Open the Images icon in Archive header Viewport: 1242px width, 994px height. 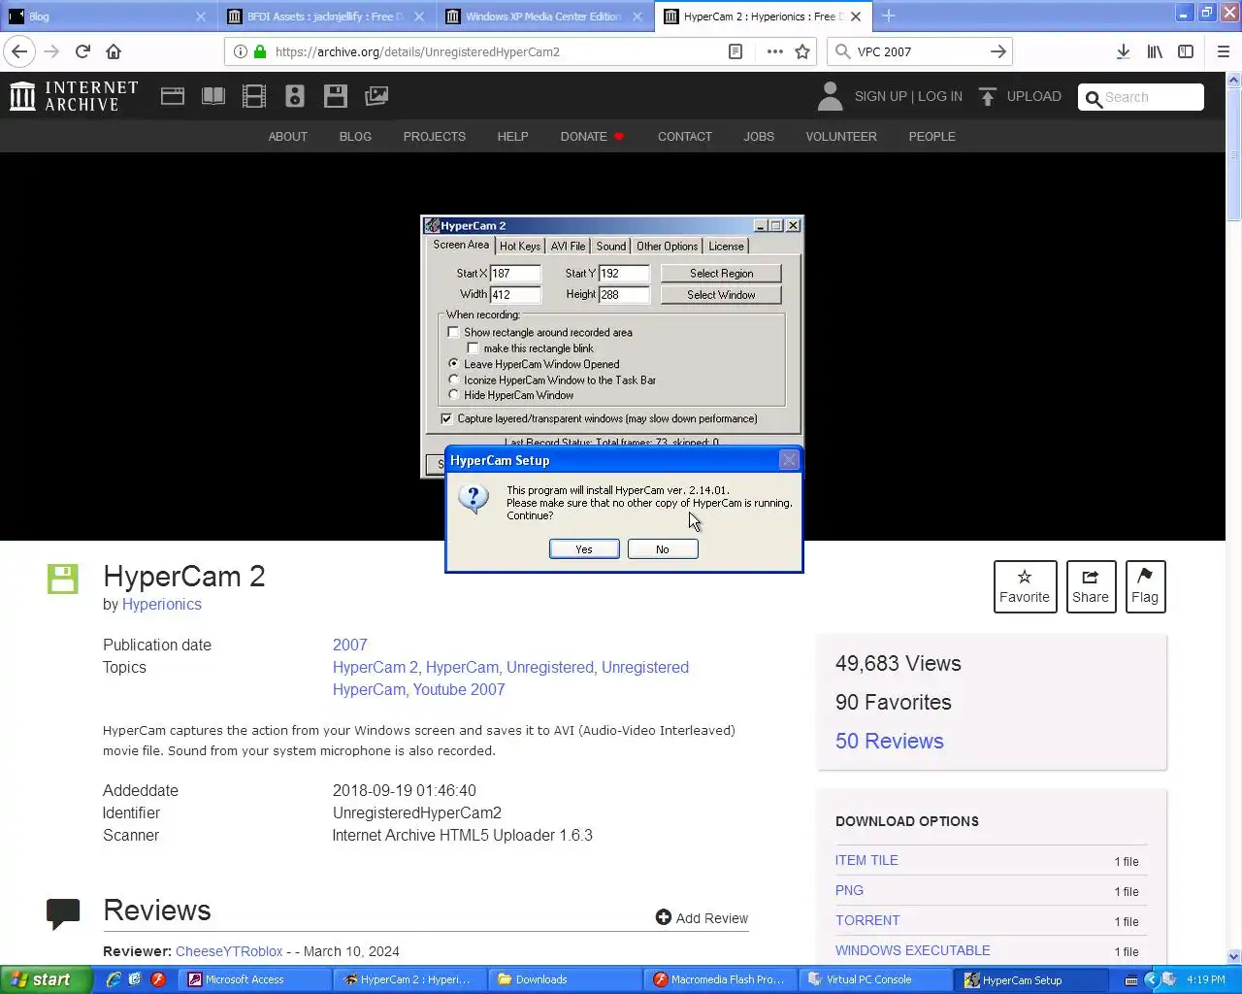pyautogui.click(x=376, y=96)
